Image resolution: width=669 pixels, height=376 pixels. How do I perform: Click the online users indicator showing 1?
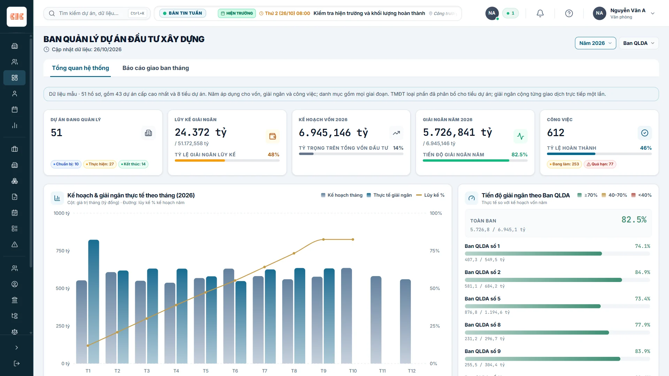(x=510, y=13)
